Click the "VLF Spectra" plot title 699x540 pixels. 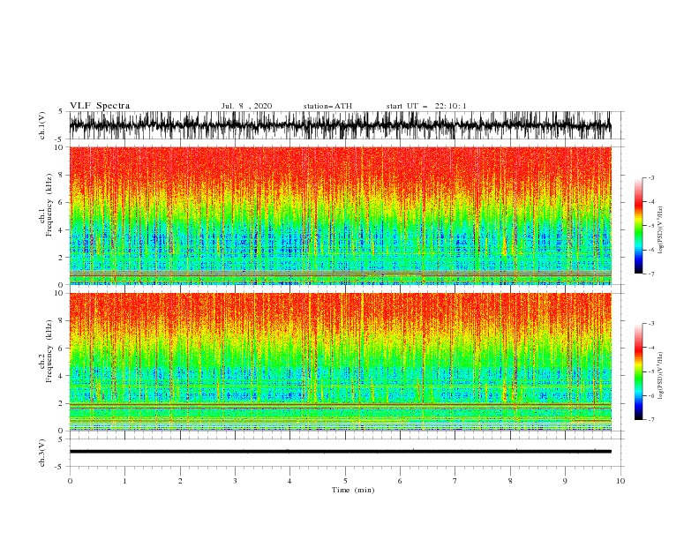pyautogui.click(x=100, y=106)
